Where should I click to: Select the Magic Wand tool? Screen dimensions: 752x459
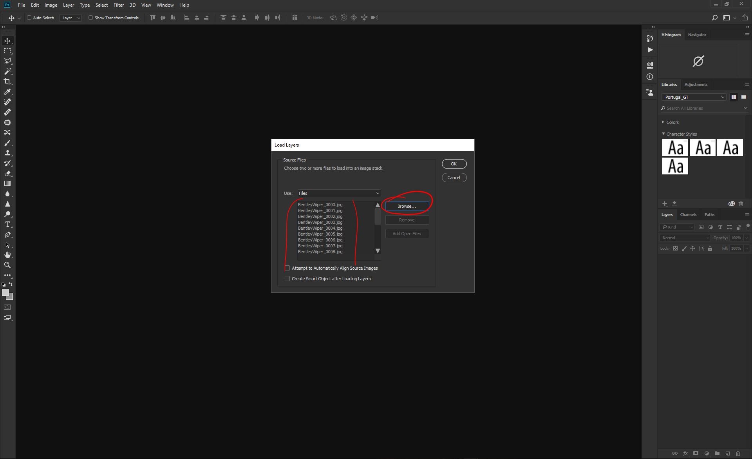pyautogui.click(x=7, y=71)
